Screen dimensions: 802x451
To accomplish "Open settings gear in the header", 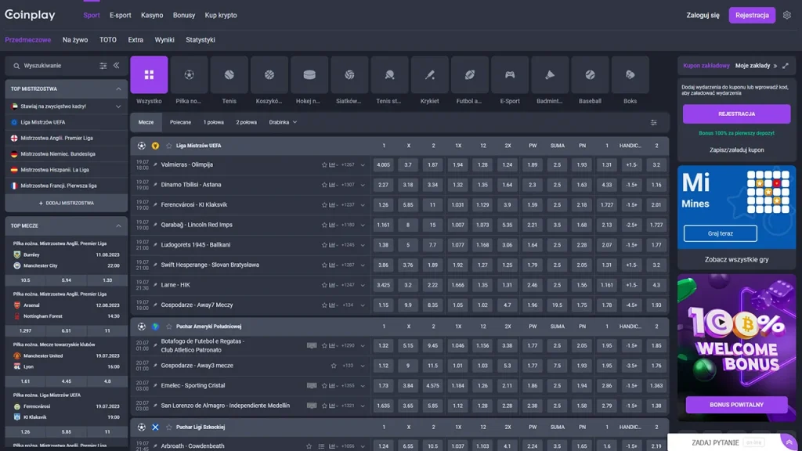I will (786, 16).
